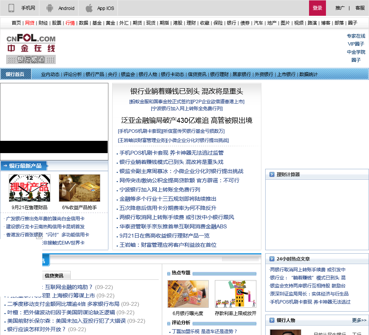Click the 存款利率上限或放开 building thumbnail
The image size is (369, 335).
point(236,294)
